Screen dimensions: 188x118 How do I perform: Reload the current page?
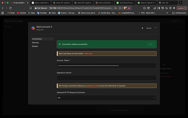click(10, 8)
